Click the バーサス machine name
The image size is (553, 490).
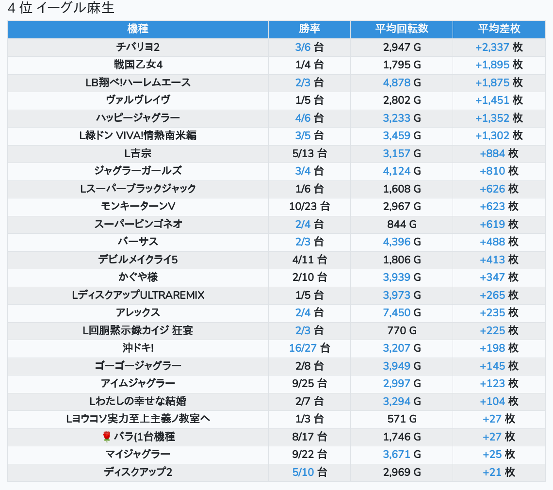138,242
